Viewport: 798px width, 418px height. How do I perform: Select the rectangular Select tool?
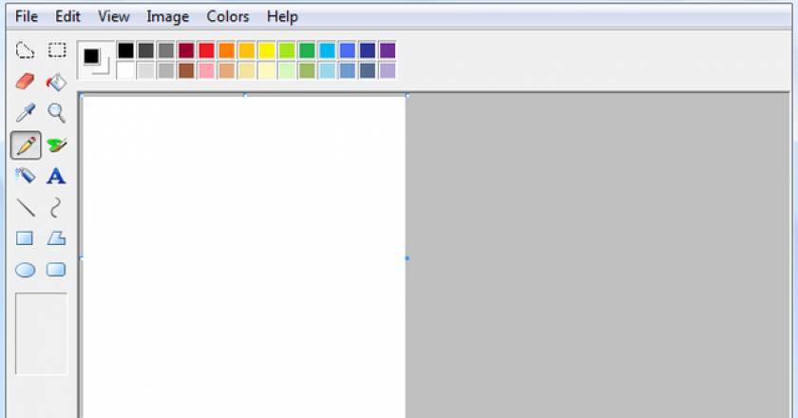[57, 50]
